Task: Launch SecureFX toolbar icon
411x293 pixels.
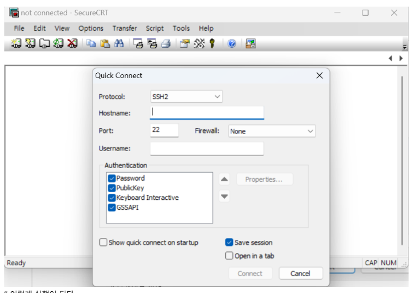Action: point(251,43)
